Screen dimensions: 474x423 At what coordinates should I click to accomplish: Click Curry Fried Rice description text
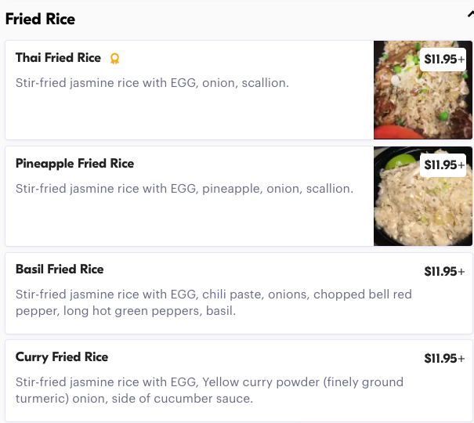[x=209, y=390]
